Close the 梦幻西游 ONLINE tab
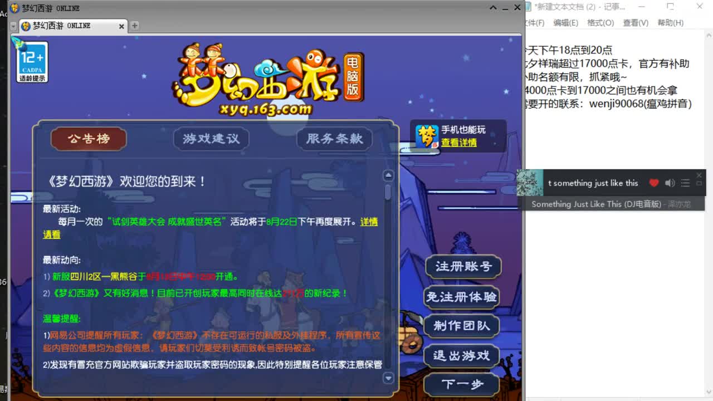The image size is (713, 401). [121, 26]
